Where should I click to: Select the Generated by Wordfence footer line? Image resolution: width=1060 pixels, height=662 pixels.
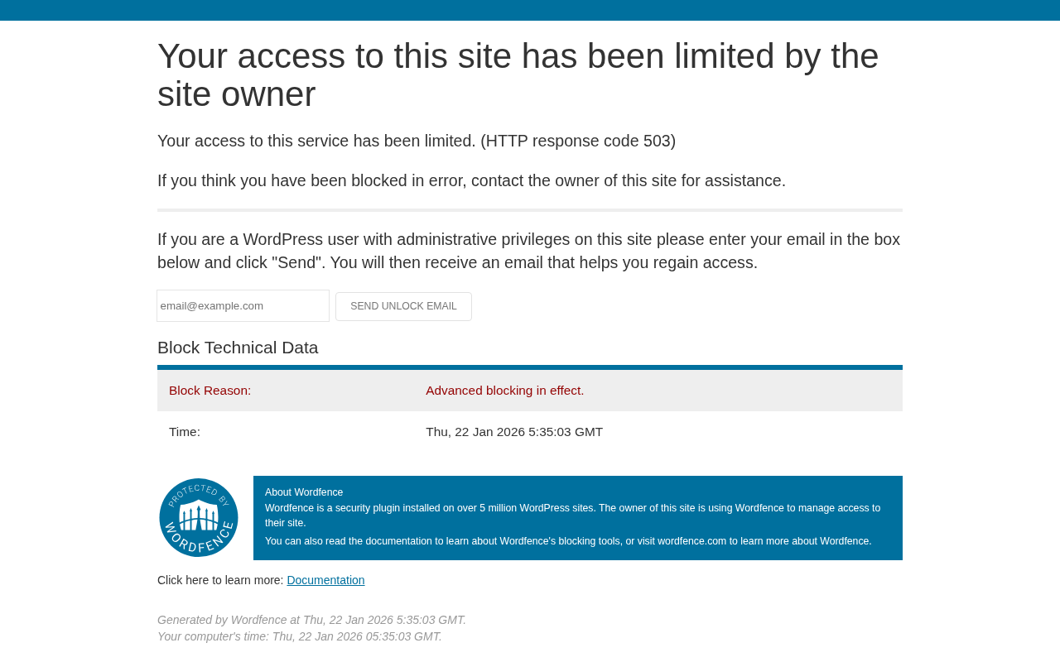(x=311, y=620)
